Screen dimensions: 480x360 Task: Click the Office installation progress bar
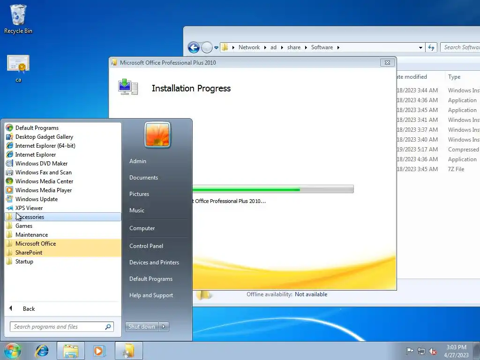pyautogui.click(x=273, y=189)
